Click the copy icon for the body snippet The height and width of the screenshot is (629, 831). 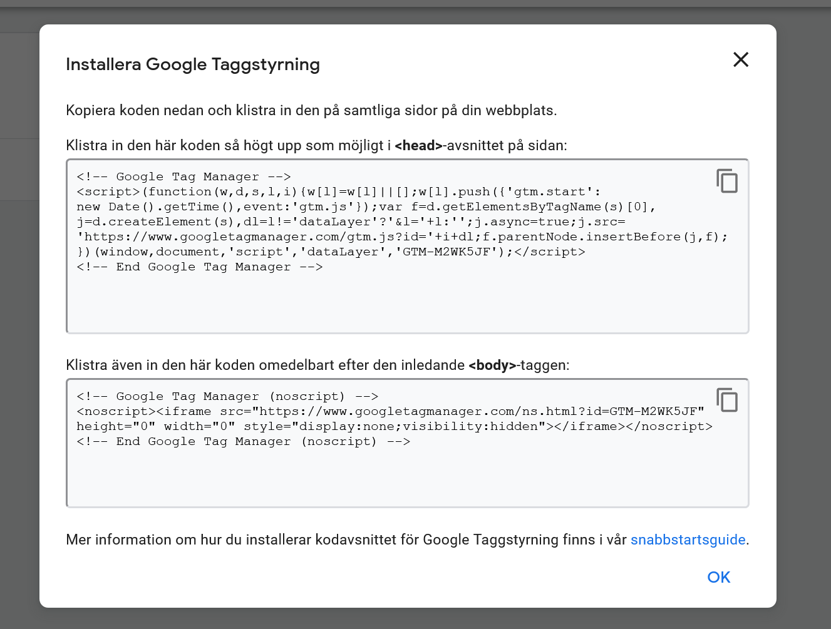(x=727, y=401)
